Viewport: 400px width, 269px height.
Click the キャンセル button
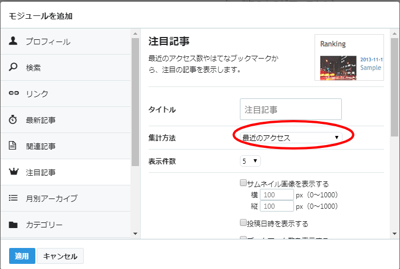(60, 256)
